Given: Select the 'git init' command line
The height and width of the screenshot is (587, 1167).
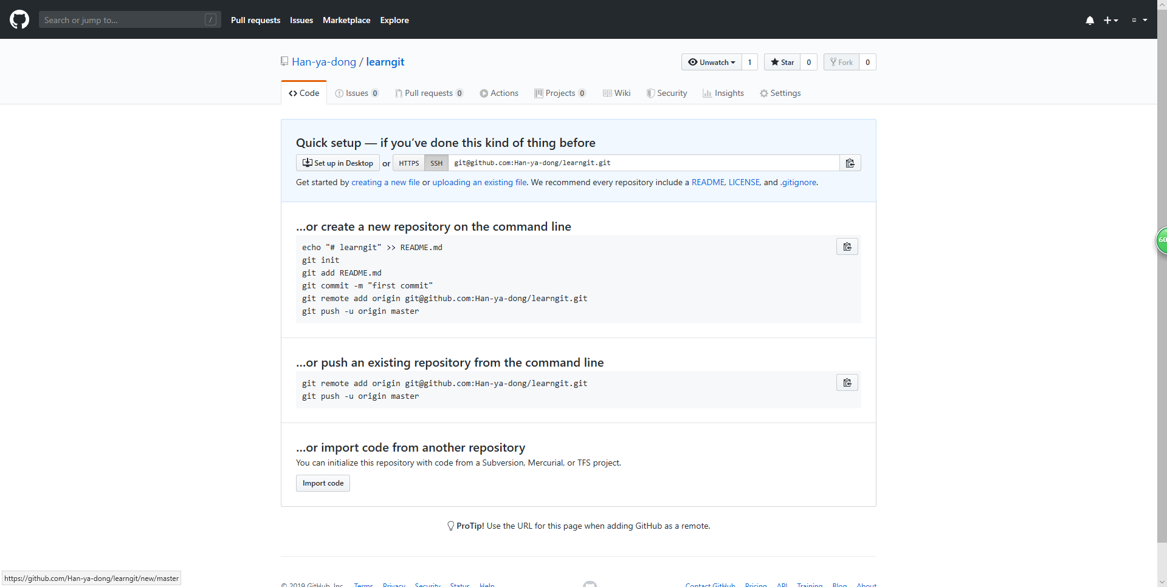Looking at the screenshot, I should (320, 260).
